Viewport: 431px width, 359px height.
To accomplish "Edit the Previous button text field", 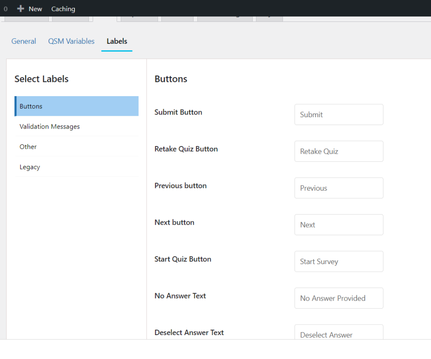I will point(339,188).
